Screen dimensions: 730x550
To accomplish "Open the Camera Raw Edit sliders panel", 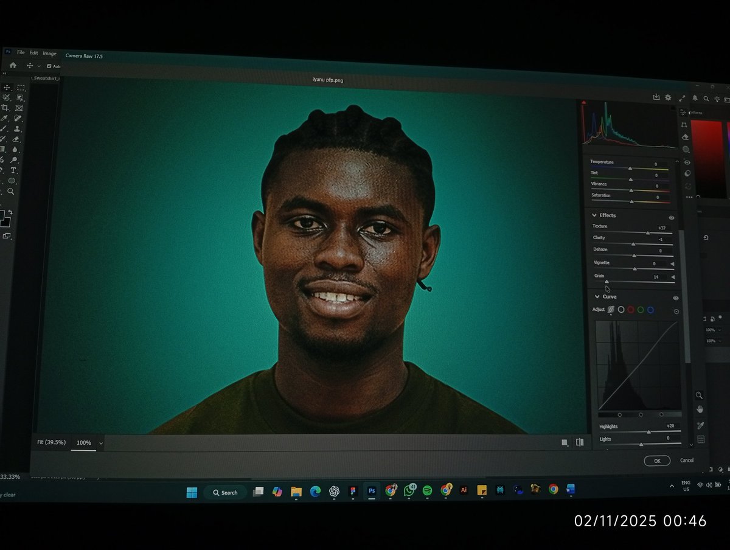I will click(x=683, y=113).
